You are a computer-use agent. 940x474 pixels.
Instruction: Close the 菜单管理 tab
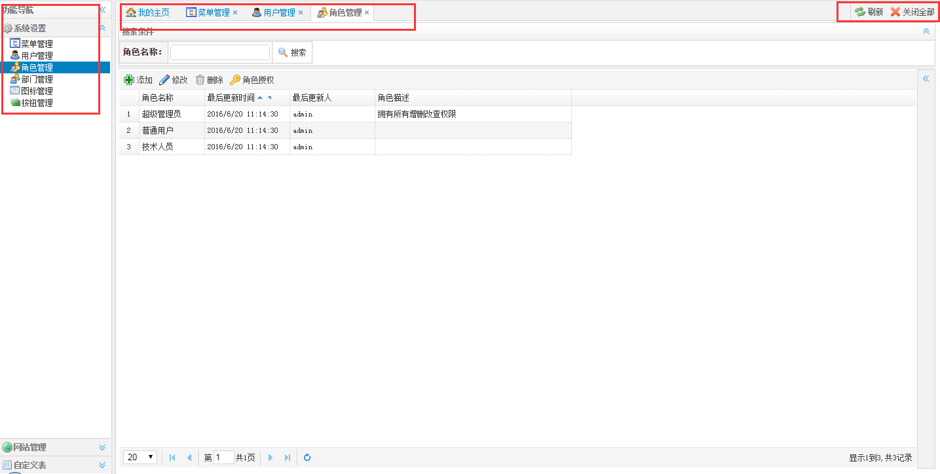coord(235,12)
